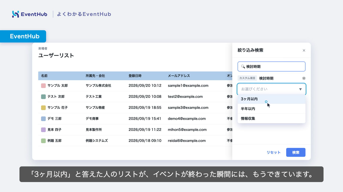The height and width of the screenshot is (192, 343).
Task: Click the 登録日時 column header
Action: tap(135, 76)
